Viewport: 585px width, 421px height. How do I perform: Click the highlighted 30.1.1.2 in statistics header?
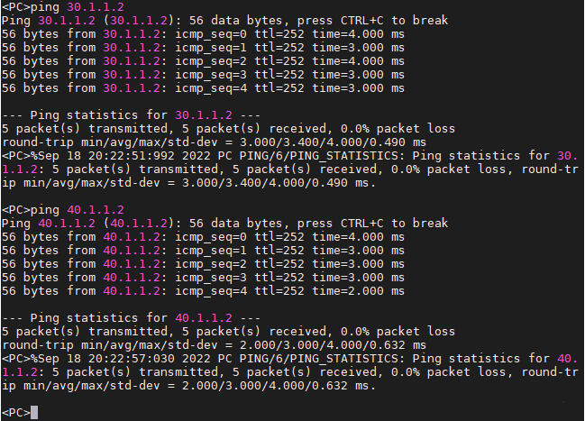204,115
